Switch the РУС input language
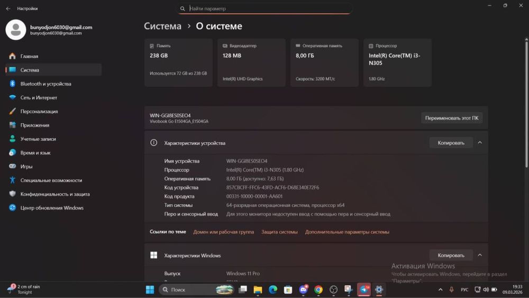This screenshot has height=298, width=529. tap(464, 290)
